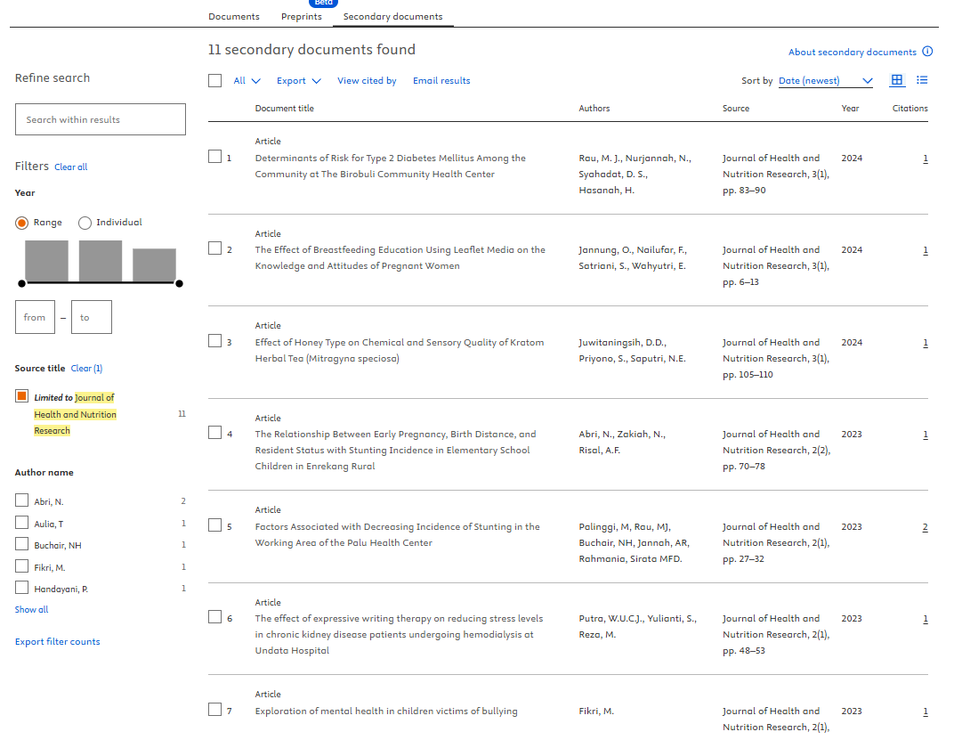Click View cited by link
The image size is (954, 740).
point(367,80)
